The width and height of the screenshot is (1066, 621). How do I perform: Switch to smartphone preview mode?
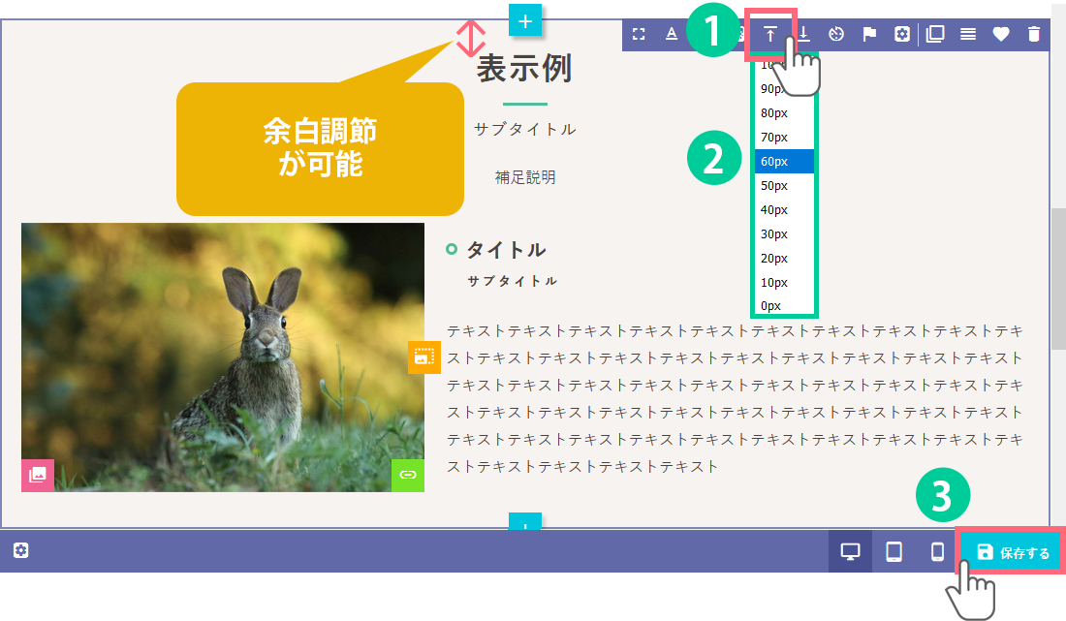click(x=937, y=552)
